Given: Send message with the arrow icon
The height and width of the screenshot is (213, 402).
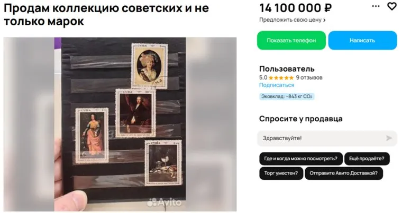Looking at the screenshot, I should [389, 138].
